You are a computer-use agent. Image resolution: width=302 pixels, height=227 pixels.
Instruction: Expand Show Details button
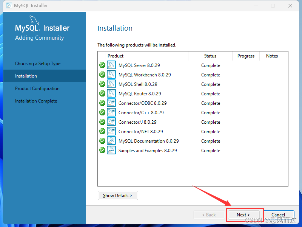click(118, 196)
